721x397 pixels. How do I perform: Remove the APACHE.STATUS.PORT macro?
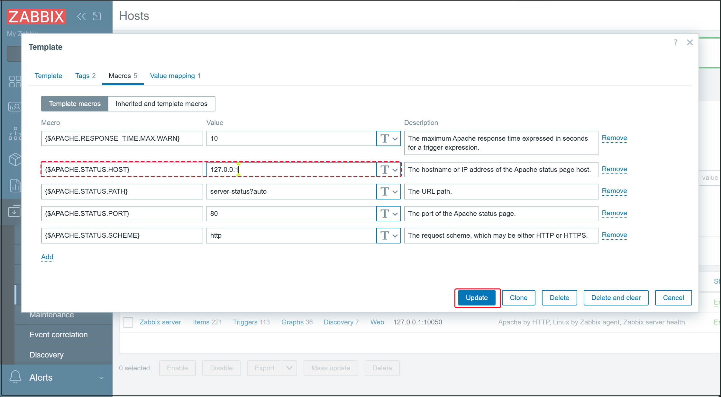pyautogui.click(x=614, y=213)
